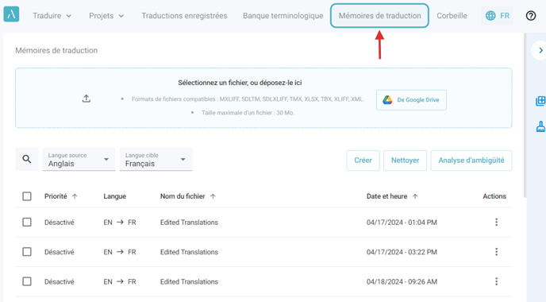The height and width of the screenshot is (302, 546).
Task: Click Edited Translations in 03:22 PM row
Action: coord(189,252)
